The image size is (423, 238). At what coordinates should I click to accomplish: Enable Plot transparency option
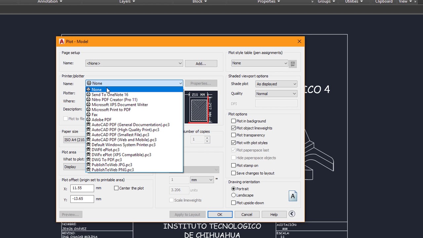pos(234,135)
